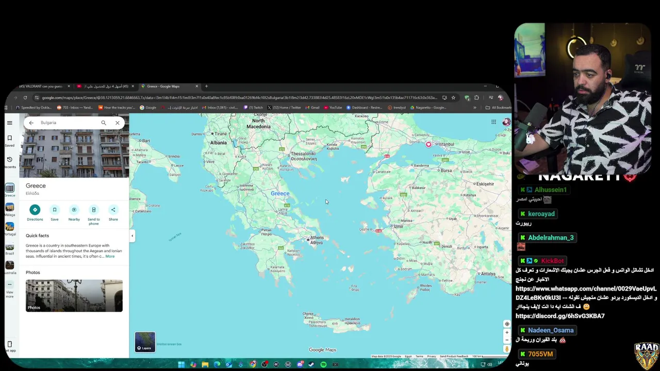Open the Photos thumbnail for Greece
Viewport: 660px width, 371px height.
[74, 295]
